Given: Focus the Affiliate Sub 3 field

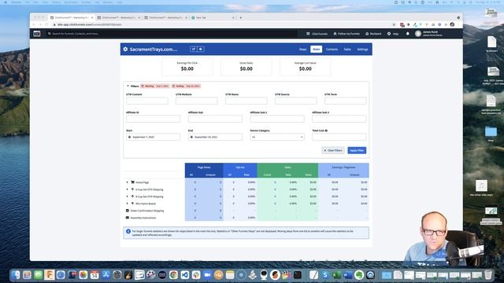Looking at the screenshot, I should 339,119.
